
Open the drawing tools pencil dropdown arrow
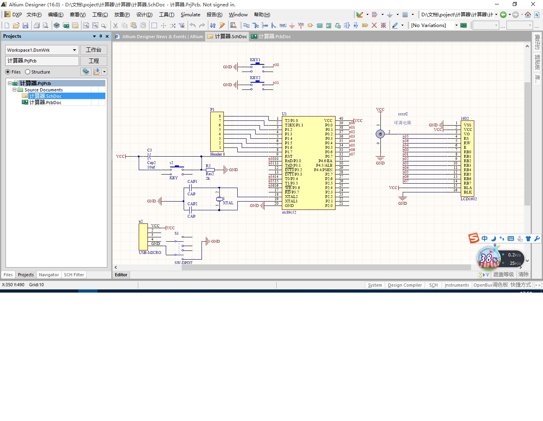point(402,25)
